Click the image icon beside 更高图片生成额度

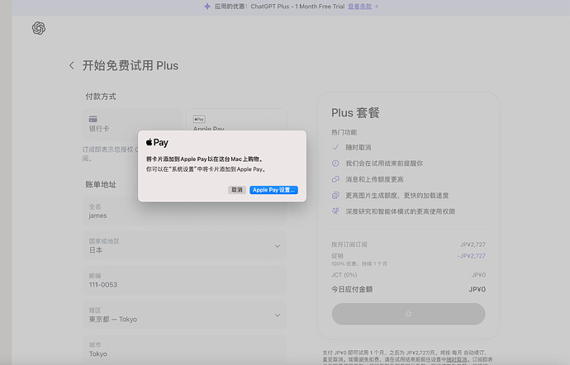pyautogui.click(x=335, y=195)
